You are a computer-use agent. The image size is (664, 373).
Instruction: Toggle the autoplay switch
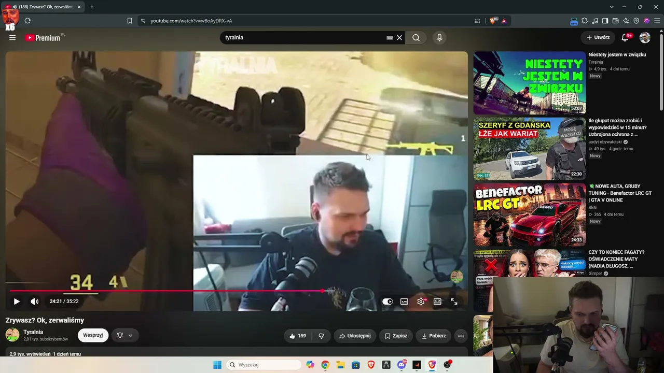tap(388, 302)
